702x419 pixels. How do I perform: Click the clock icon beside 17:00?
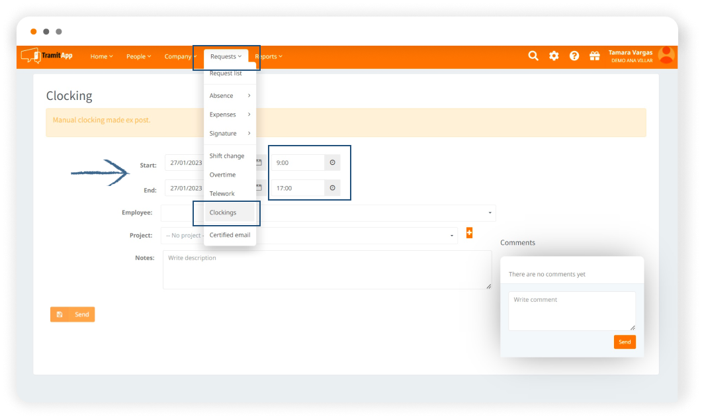(332, 188)
